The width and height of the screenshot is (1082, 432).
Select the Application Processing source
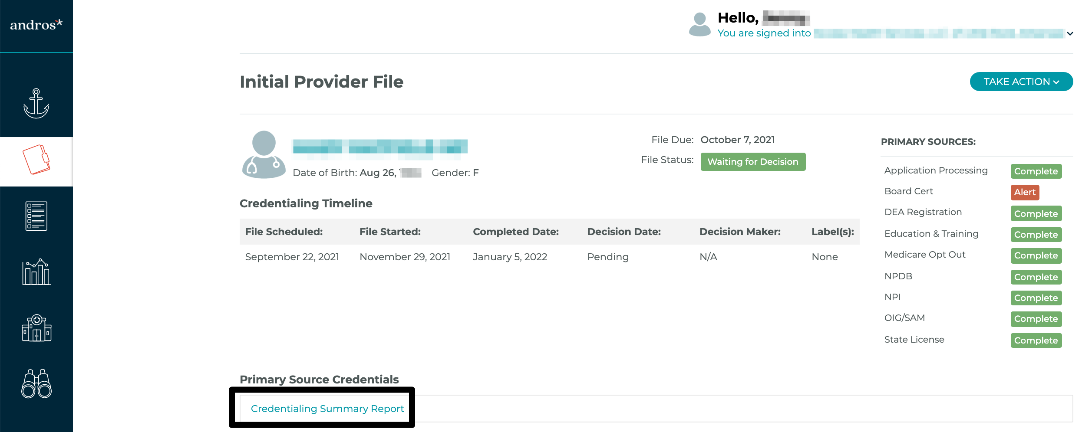pyautogui.click(x=936, y=170)
